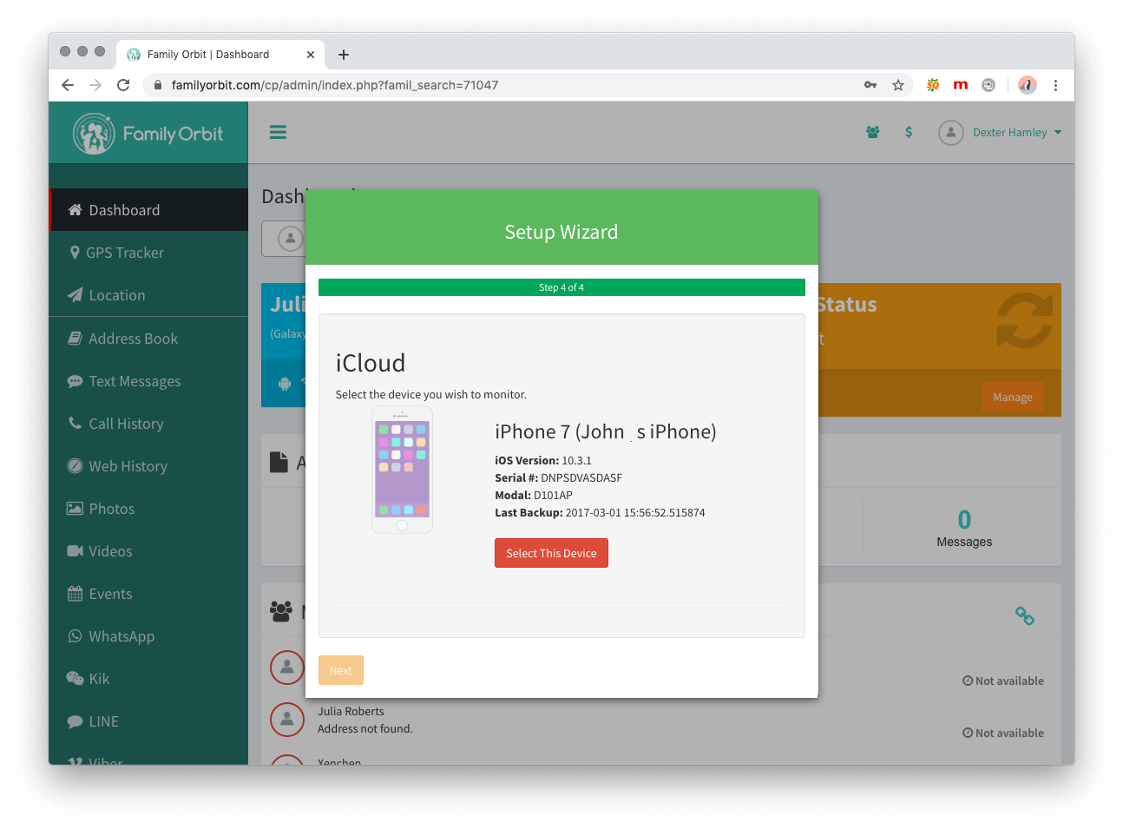This screenshot has height=829, width=1123.
Task: Open Photos in the sidebar
Action: click(148, 509)
